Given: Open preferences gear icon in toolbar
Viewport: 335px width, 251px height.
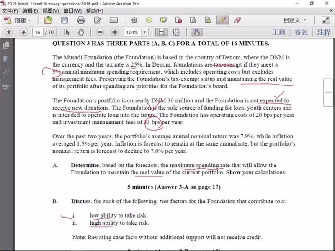Looking at the screenshot, I should (x=134, y=20).
